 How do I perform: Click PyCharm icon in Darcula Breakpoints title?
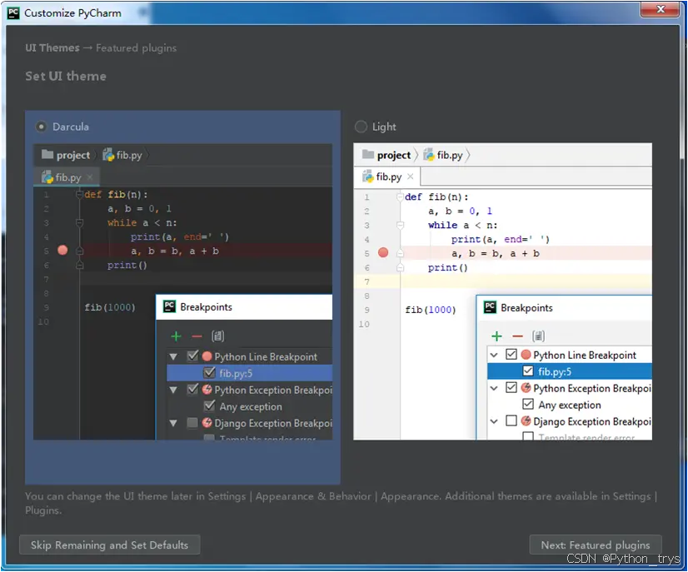(169, 306)
